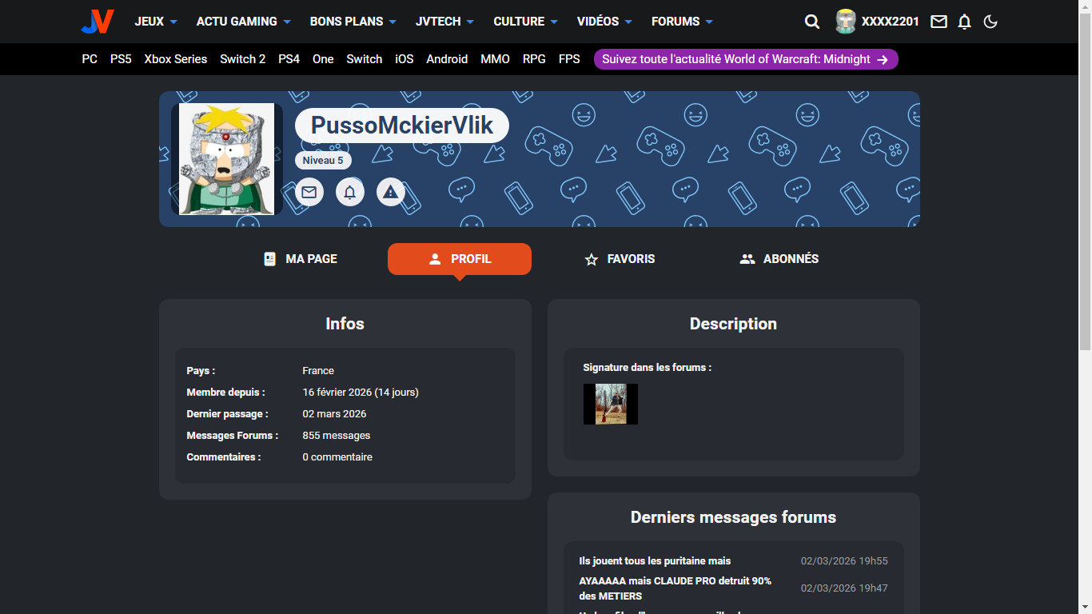Report the profile with warning icon
Viewport: 1092px width, 614px height.
tap(390, 193)
